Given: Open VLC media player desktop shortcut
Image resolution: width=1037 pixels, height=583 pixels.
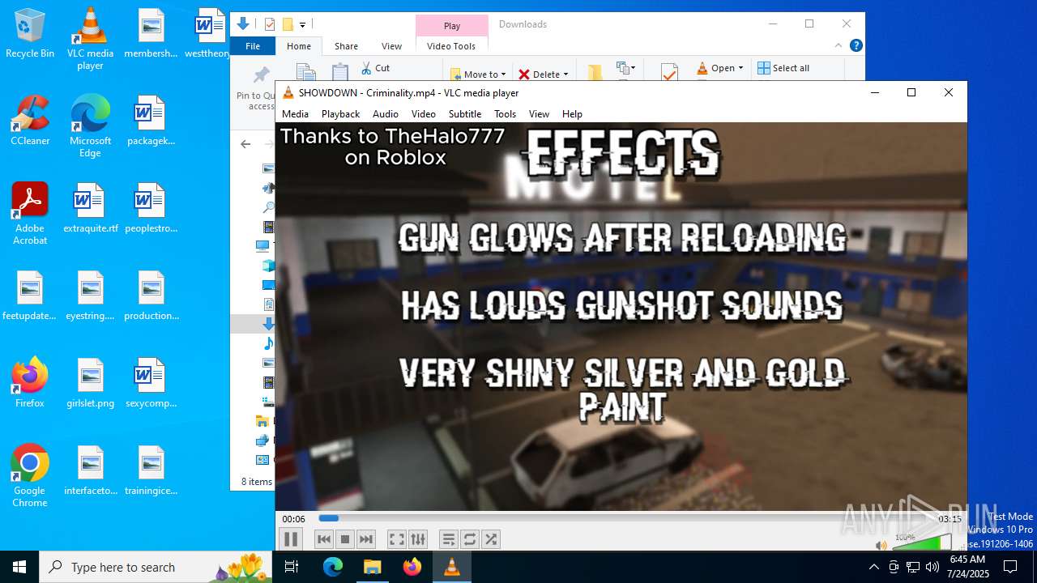Looking at the screenshot, I should [x=90, y=39].
